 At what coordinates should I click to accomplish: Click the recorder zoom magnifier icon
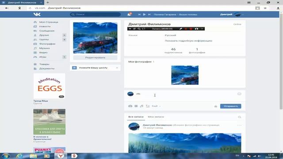(139, 29)
